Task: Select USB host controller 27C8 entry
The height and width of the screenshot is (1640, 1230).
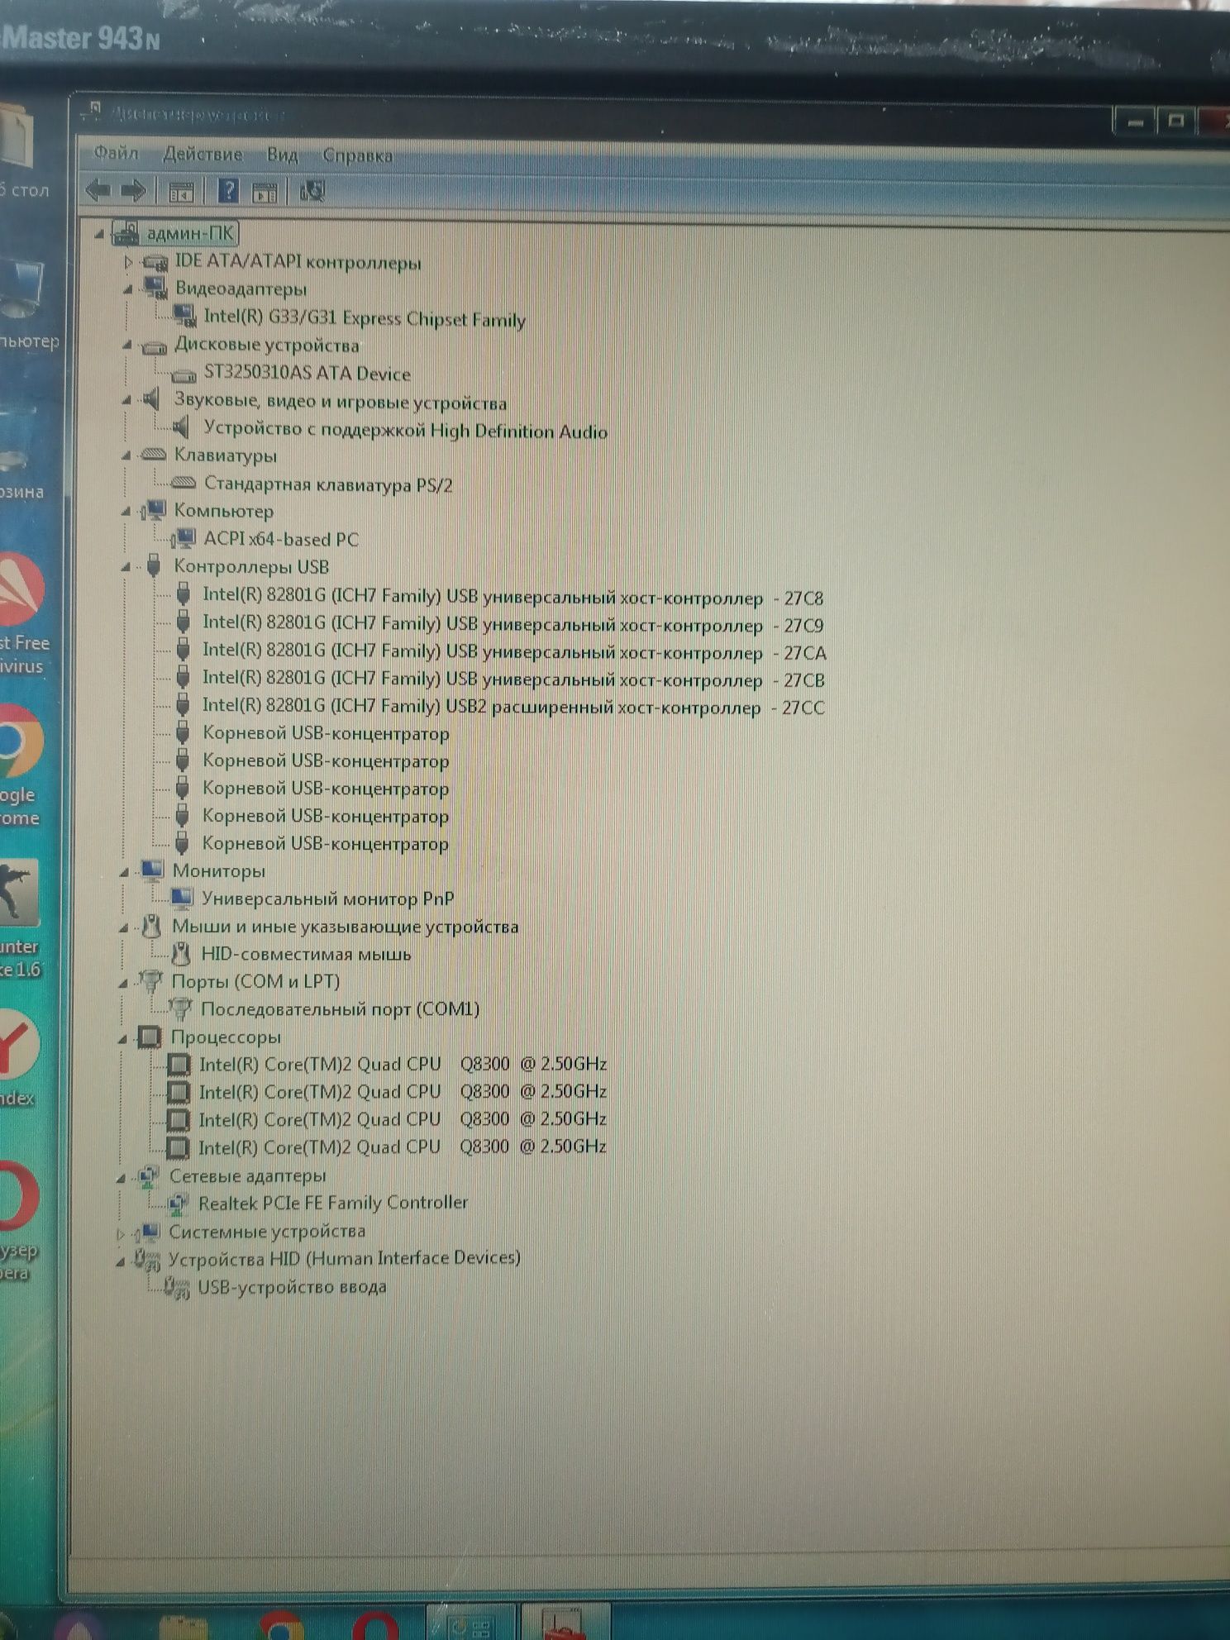Action: click(x=512, y=596)
